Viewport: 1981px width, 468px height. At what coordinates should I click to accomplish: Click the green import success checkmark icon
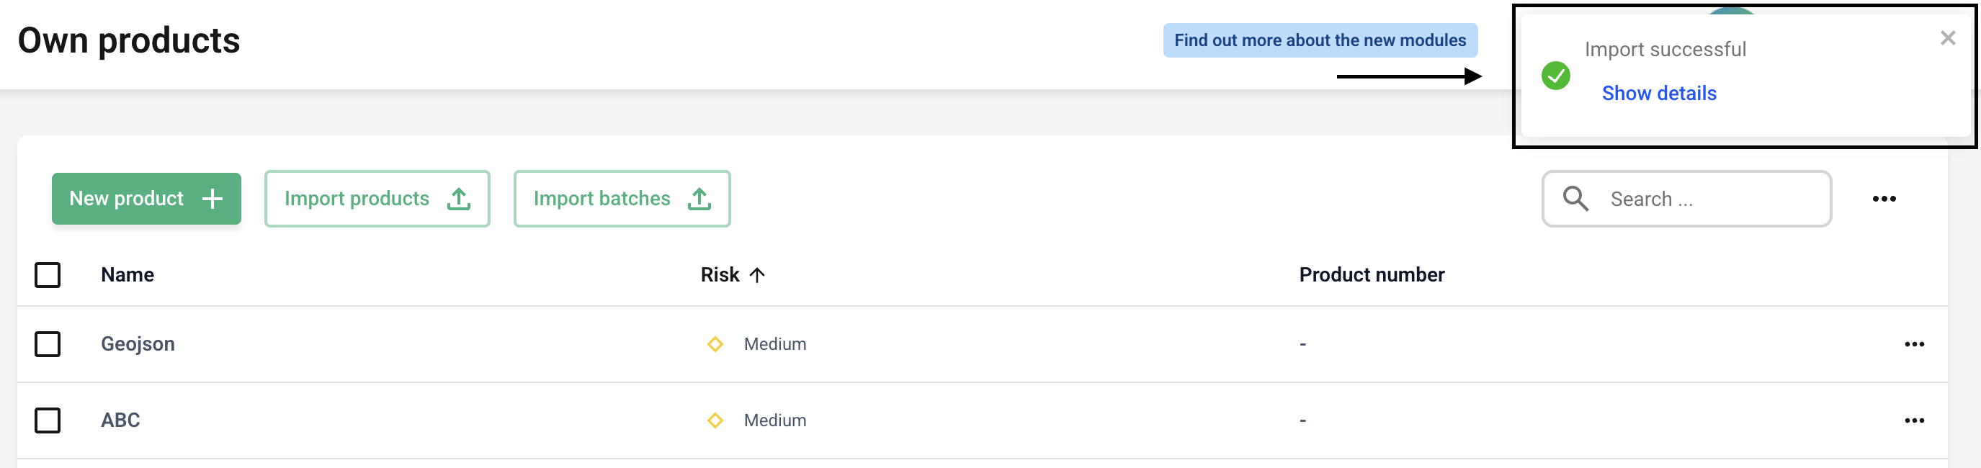coord(1555,76)
